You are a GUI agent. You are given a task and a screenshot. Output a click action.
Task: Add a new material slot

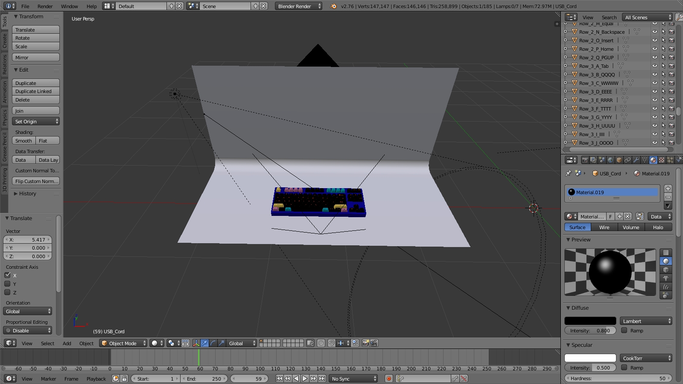(668, 188)
